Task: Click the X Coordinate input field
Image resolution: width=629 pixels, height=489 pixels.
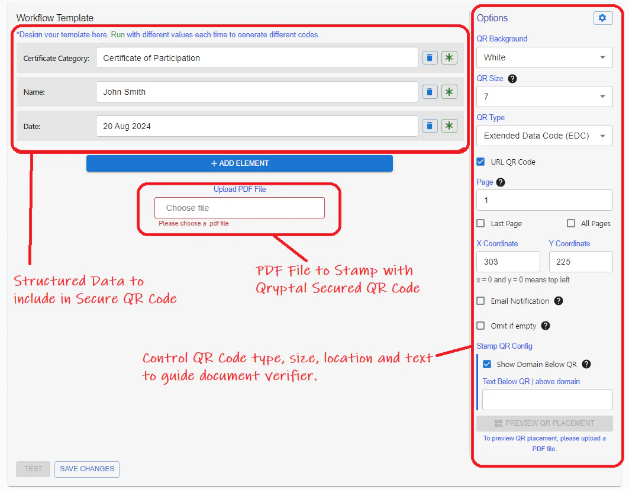Action: click(x=508, y=262)
